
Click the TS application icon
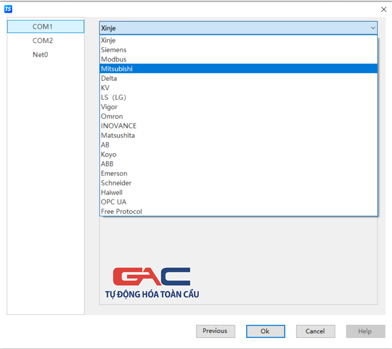8,9
